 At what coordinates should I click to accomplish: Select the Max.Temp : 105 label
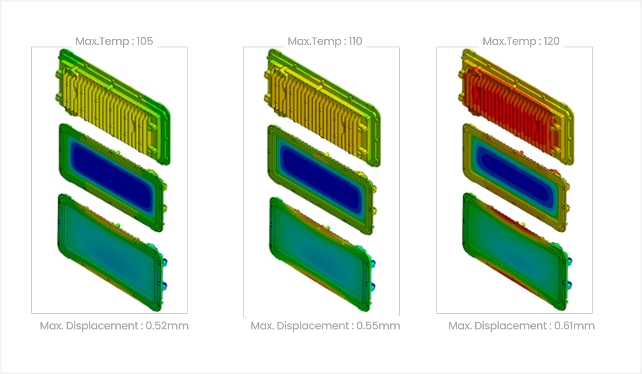114,42
